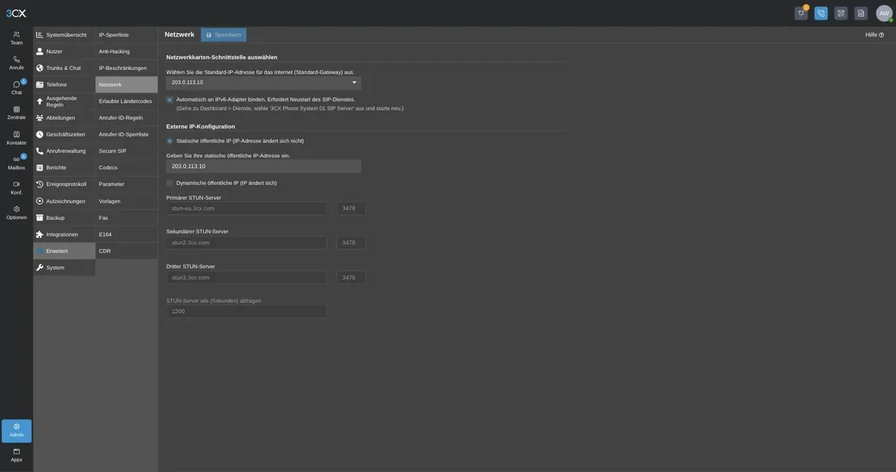896x472 pixels.
Task: Go to Trunks & Chat settings
Action: click(64, 68)
